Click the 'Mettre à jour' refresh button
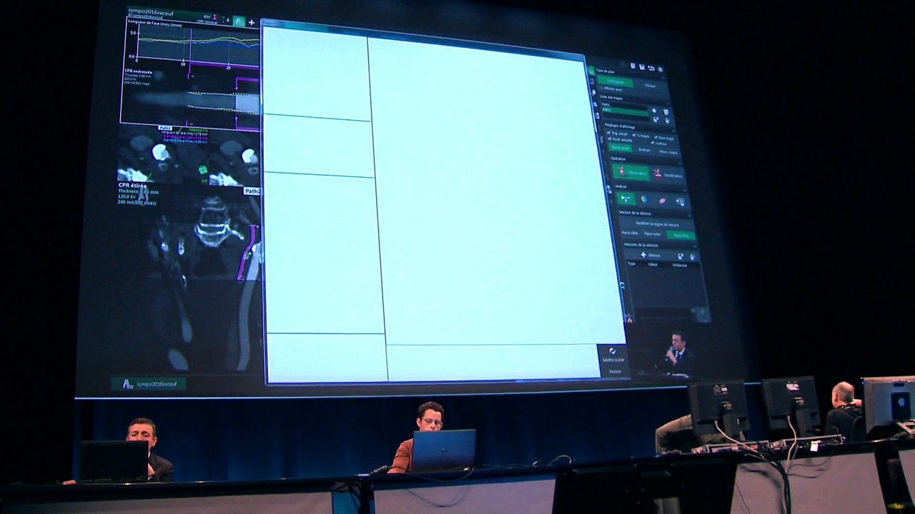 613,355
